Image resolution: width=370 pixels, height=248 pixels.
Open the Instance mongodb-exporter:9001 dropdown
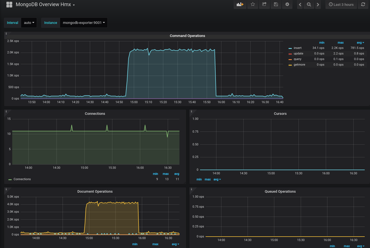click(x=84, y=23)
